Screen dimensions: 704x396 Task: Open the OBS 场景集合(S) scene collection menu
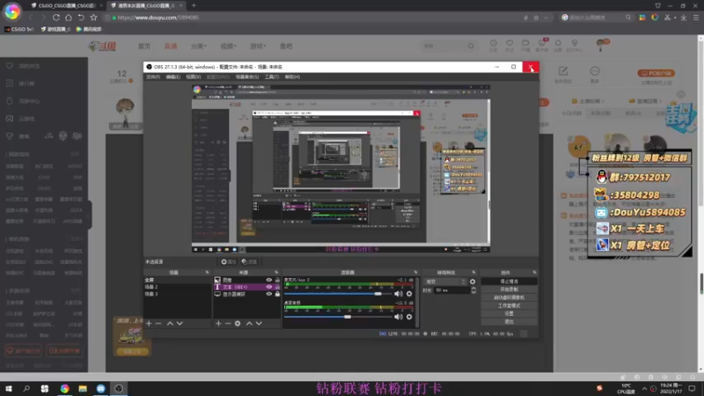tap(247, 77)
